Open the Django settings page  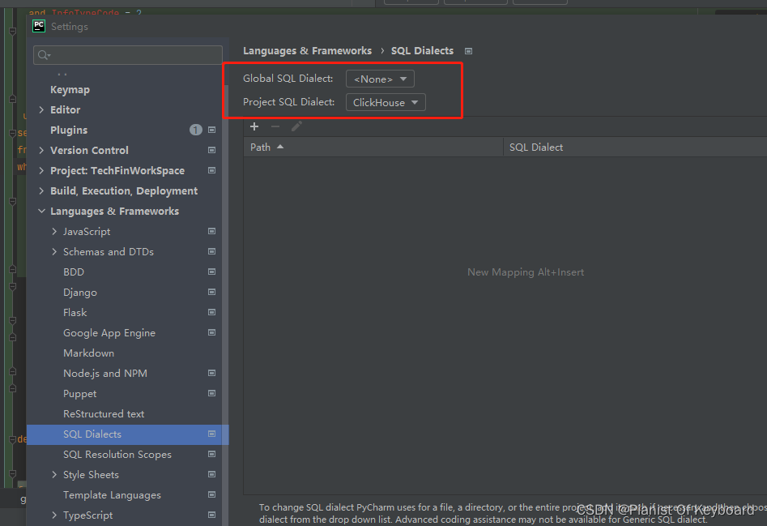(x=79, y=292)
